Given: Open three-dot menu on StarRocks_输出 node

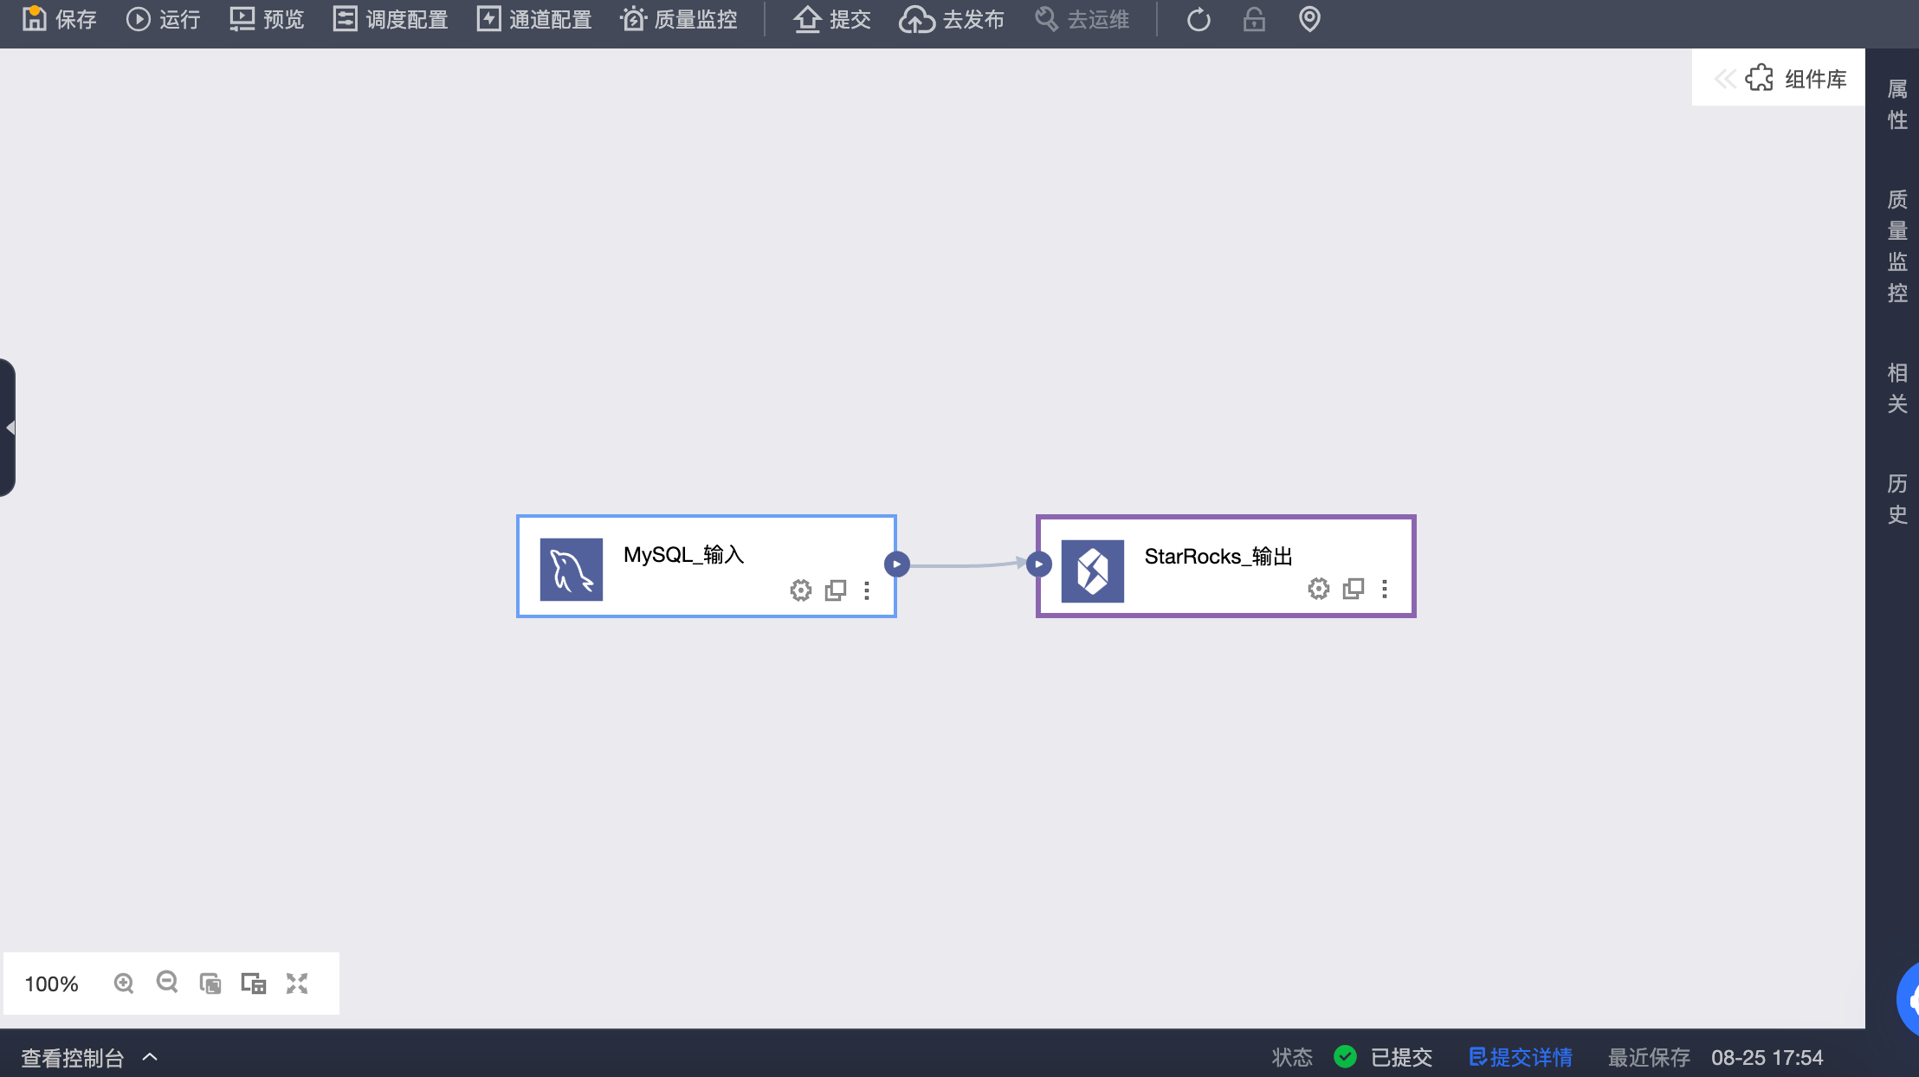Looking at the screenshot, I should (1385, 589).
